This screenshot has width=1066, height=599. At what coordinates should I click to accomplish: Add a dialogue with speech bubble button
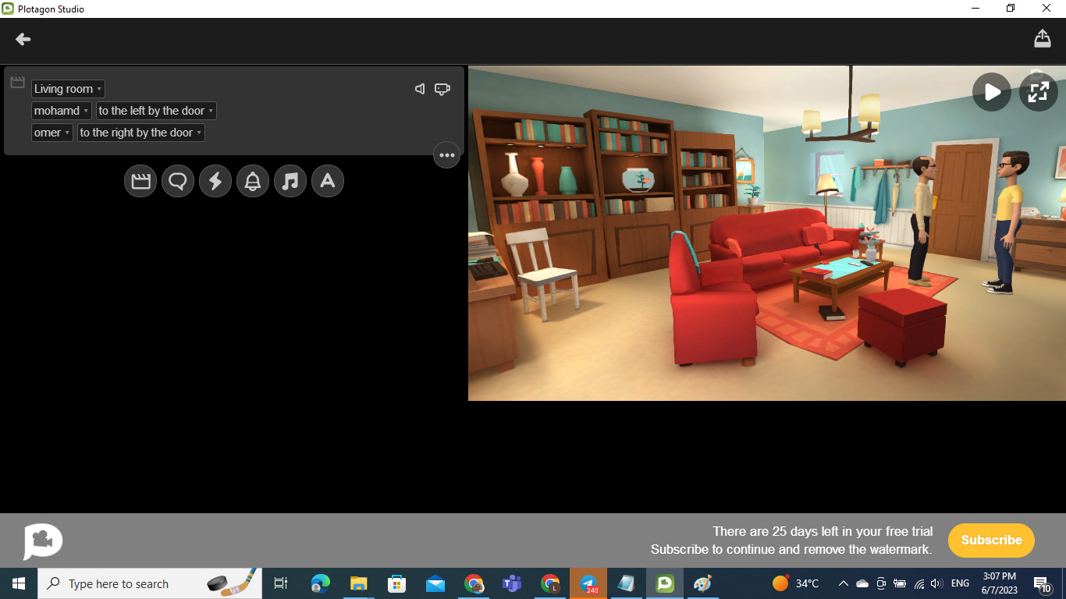click(x=178, y=182)
